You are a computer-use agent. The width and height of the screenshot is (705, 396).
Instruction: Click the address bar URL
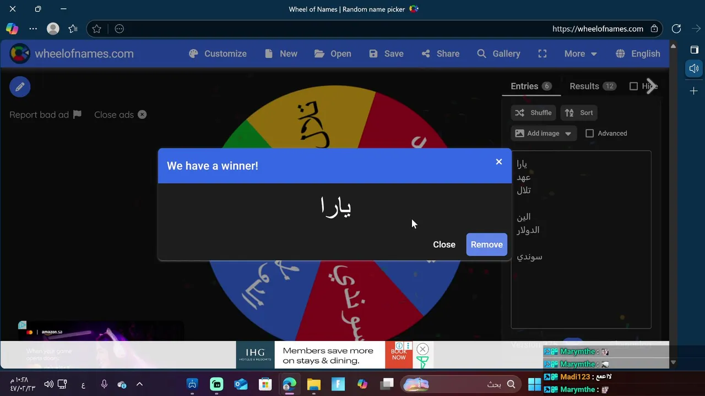point(598,29)
